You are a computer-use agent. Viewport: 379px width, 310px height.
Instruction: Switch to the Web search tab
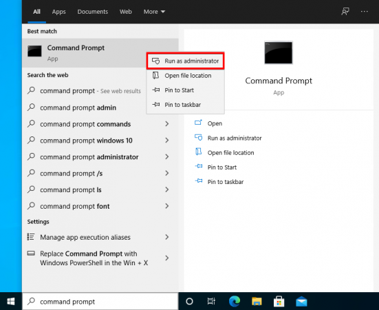point(125,12)
